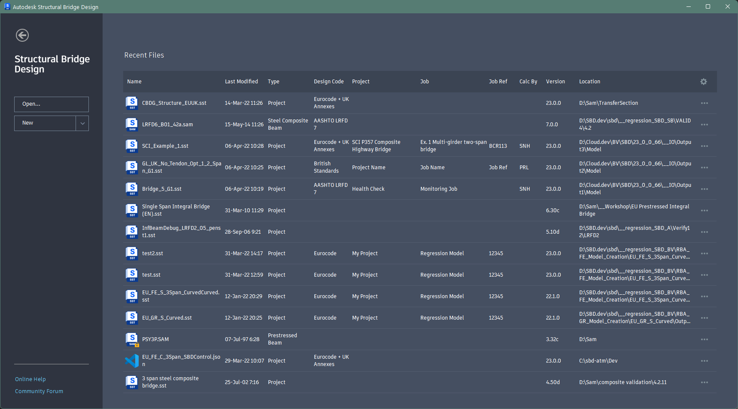Screen dimensions: 738x409
Task: Open more options for Single Span Integral Bridge row
Action: pos(705,211)
